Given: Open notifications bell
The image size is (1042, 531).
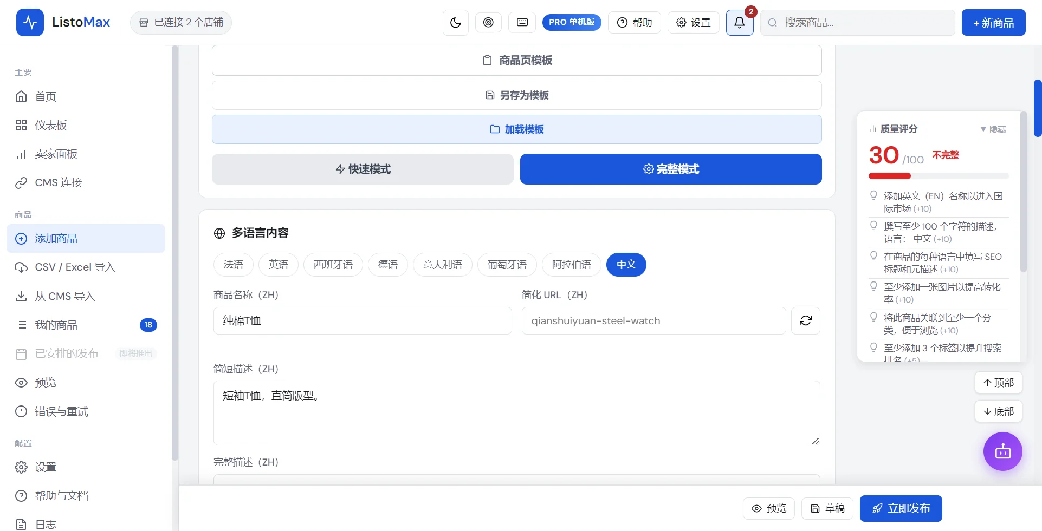Looking at the screenshot, I should click(x=740, y=22).
